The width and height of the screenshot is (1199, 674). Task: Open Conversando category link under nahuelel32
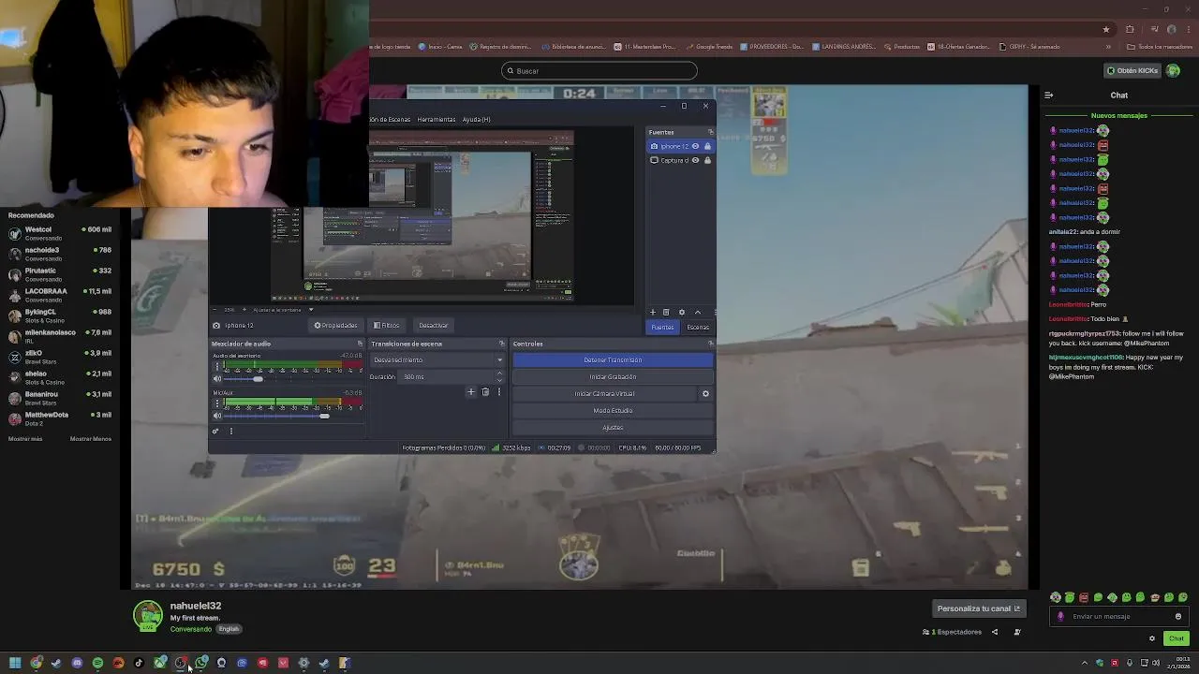pos(191,629)
